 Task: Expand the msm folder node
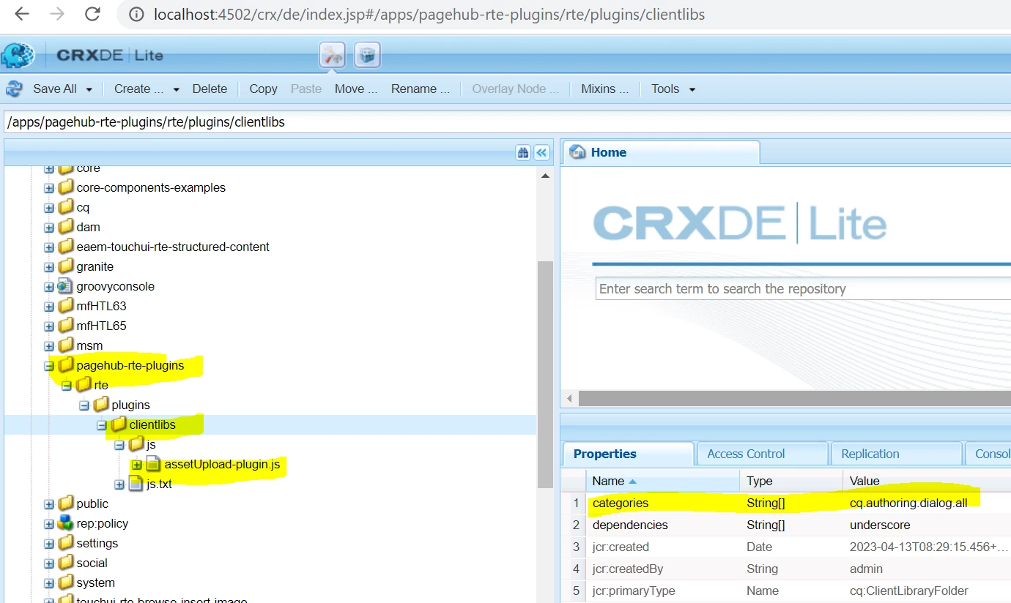(x=49, y=345)
